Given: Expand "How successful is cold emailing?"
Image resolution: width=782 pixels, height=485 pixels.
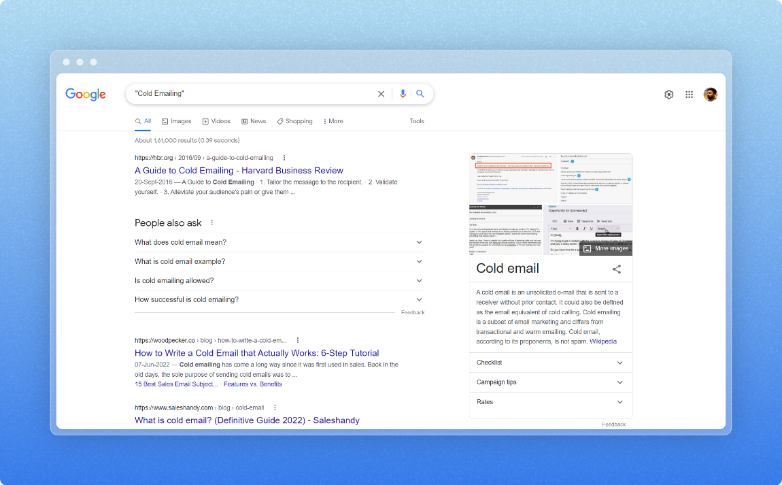Looking at the screenshot, I should click(419, 299).
